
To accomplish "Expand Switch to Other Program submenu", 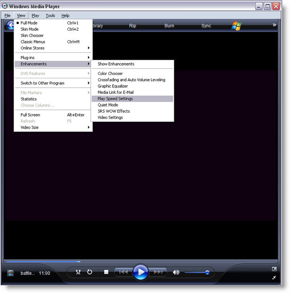I will pyautogui.click(x=53, y=83).
